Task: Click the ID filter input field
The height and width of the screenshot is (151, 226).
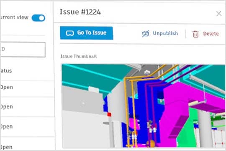Action: (x=23, y=49)
